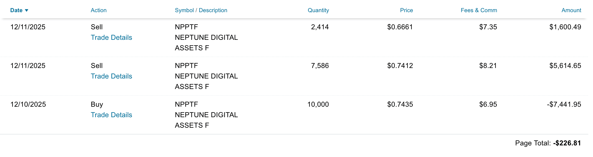Select the 10,000 quantity cell

point(318,104)
